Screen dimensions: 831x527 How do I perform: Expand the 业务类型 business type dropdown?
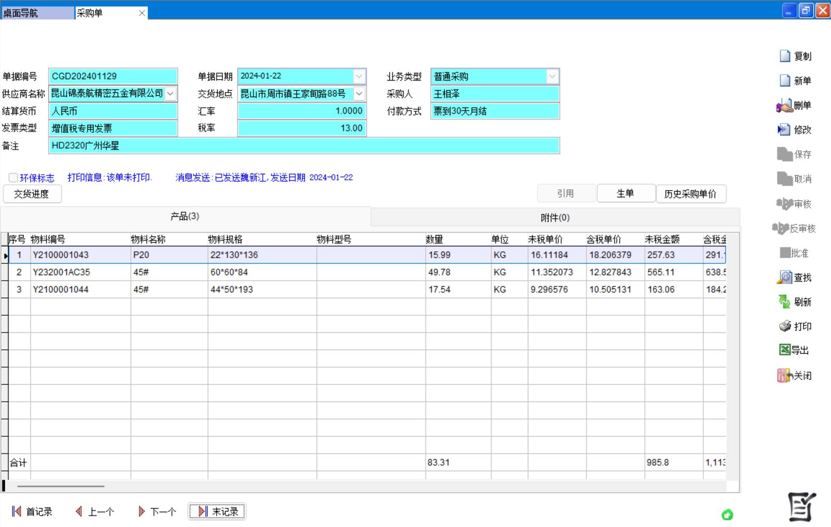(x=552, y=76)
